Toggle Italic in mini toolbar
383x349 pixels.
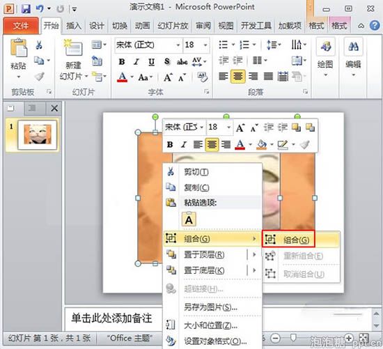pos(184,145)
